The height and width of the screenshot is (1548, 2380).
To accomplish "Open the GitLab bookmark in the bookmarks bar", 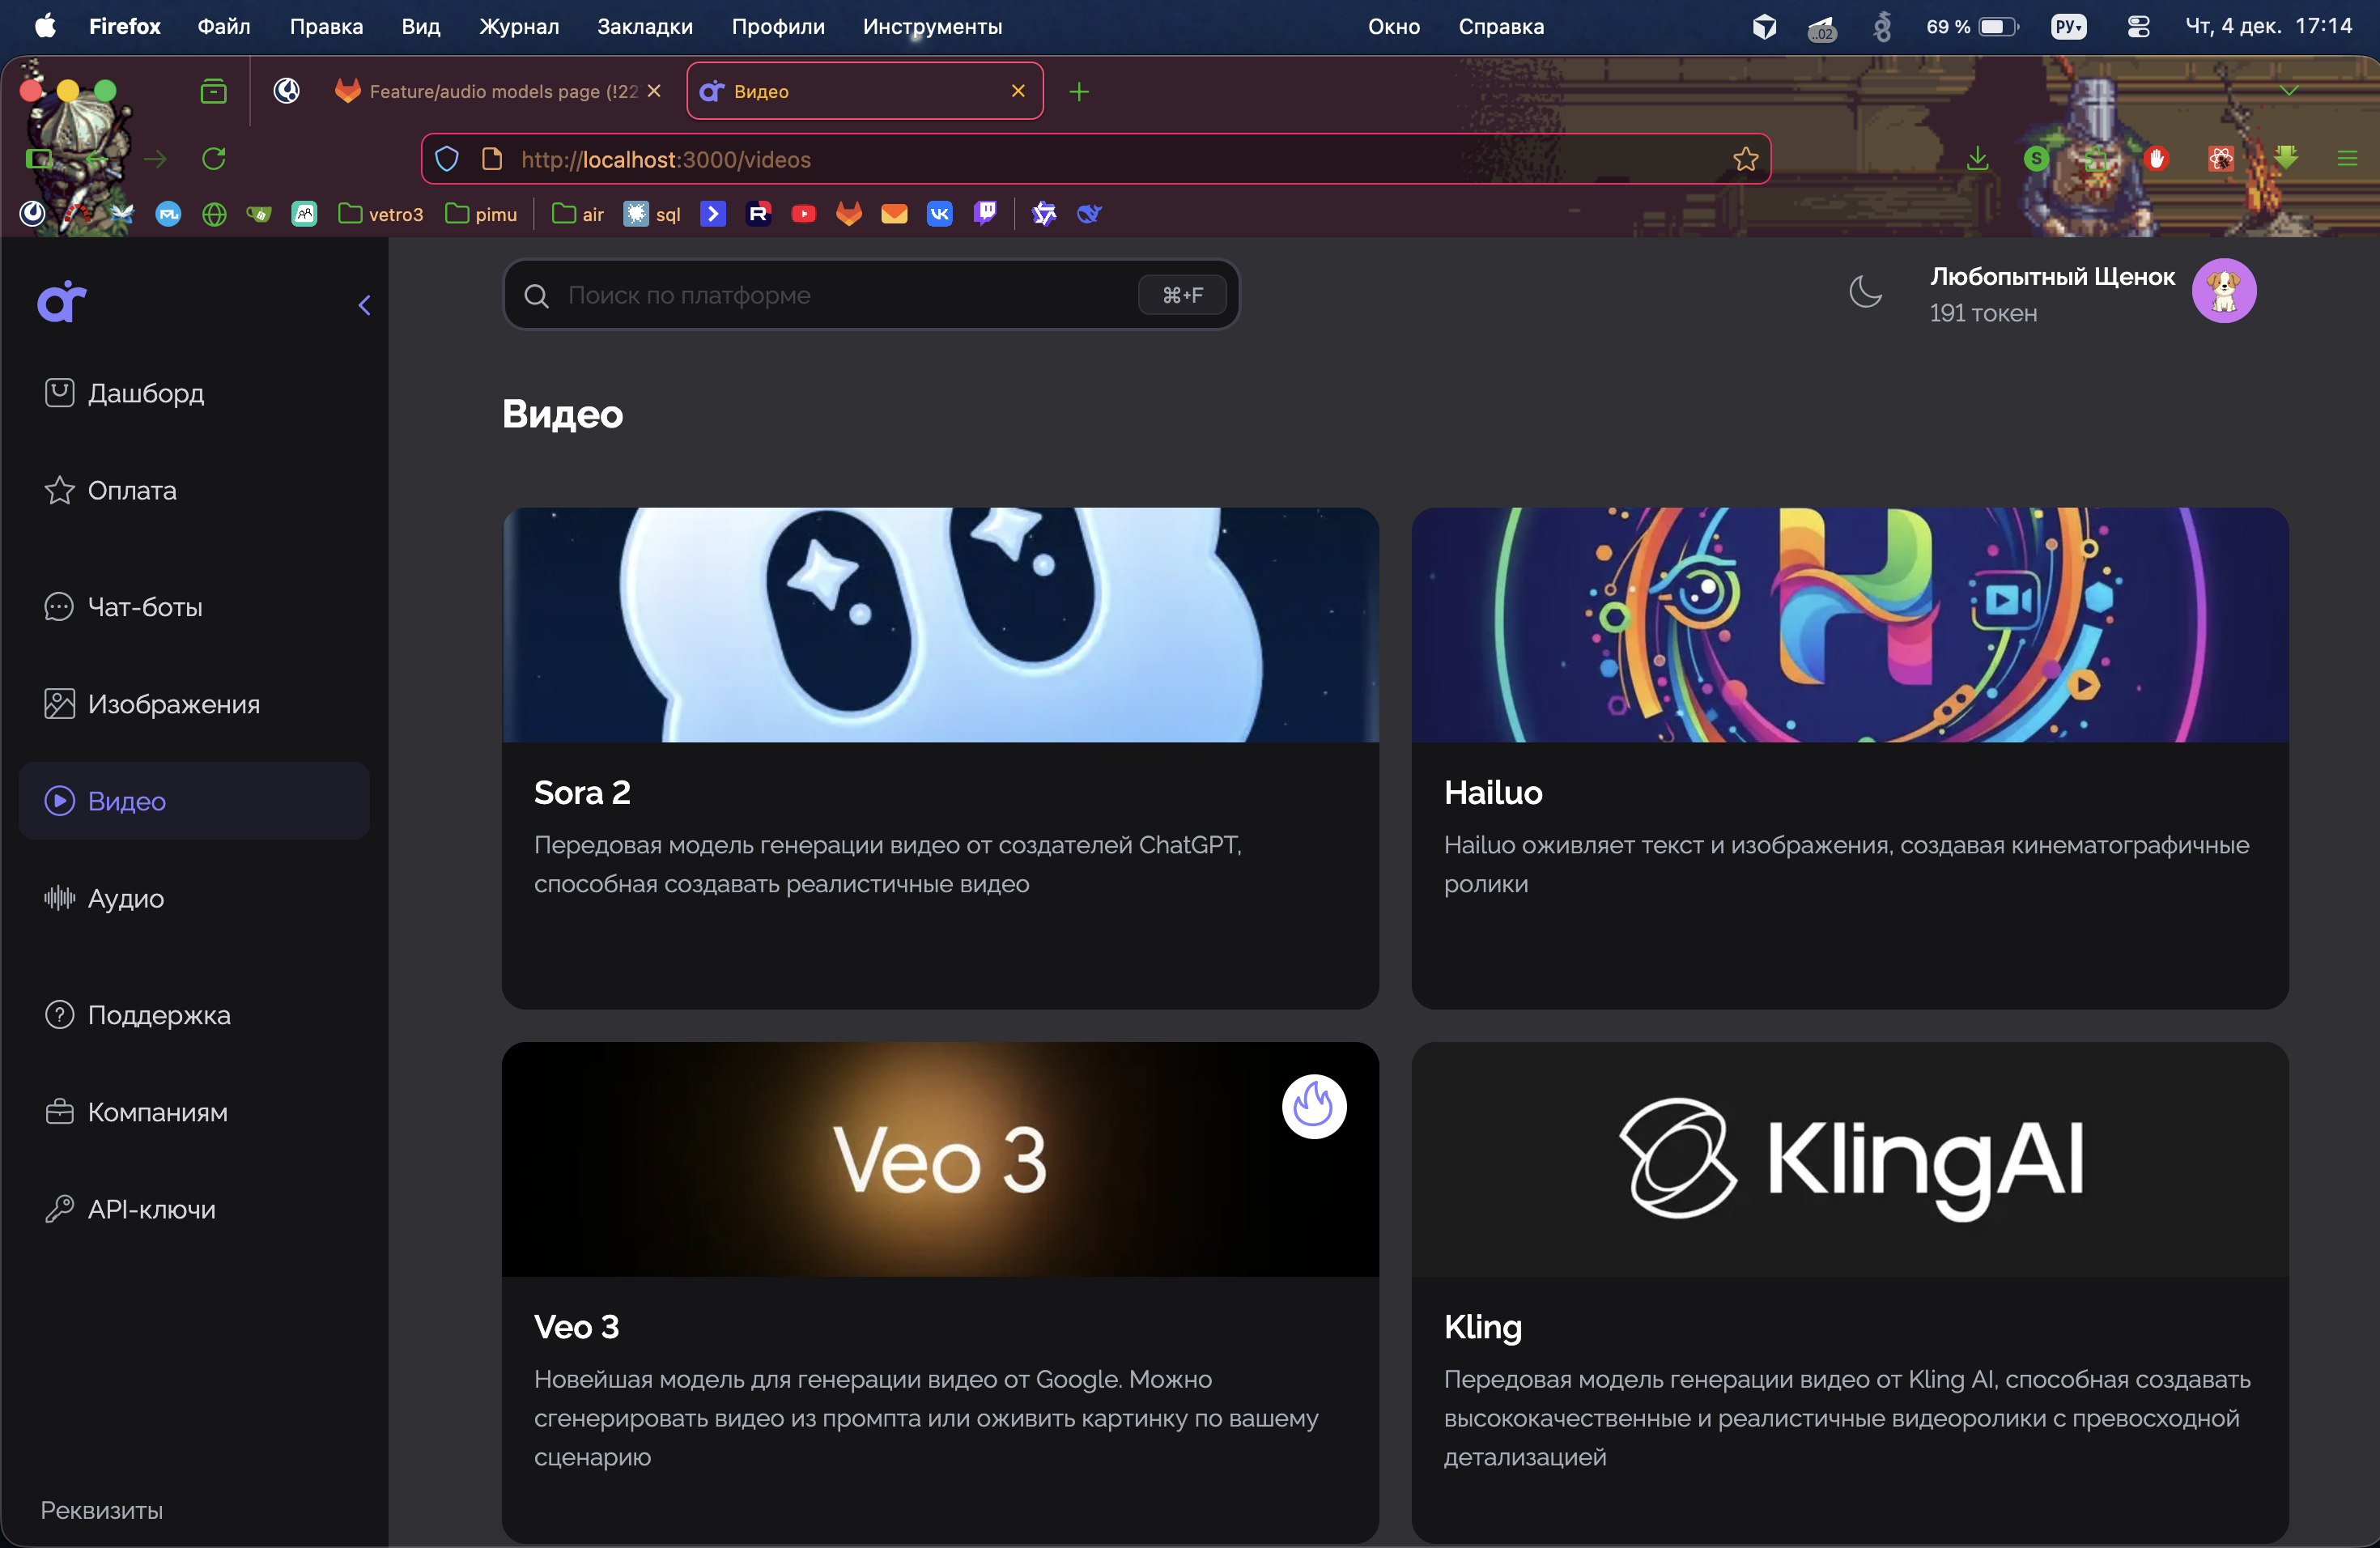I will pos(849,213).
